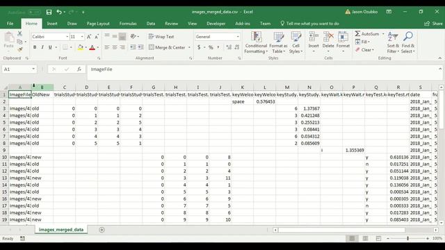Switch to the Developer ribbon tab
This screenshot has width=445, height=250.
click(216, 24)
